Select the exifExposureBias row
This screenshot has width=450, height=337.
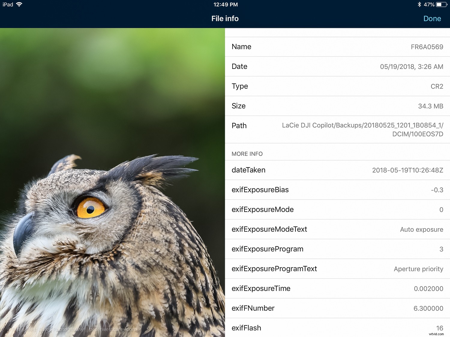click(x=337, y=190)
